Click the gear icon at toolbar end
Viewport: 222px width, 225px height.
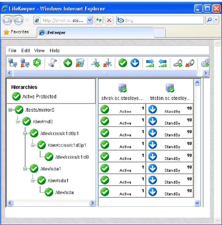click(205, 63)
